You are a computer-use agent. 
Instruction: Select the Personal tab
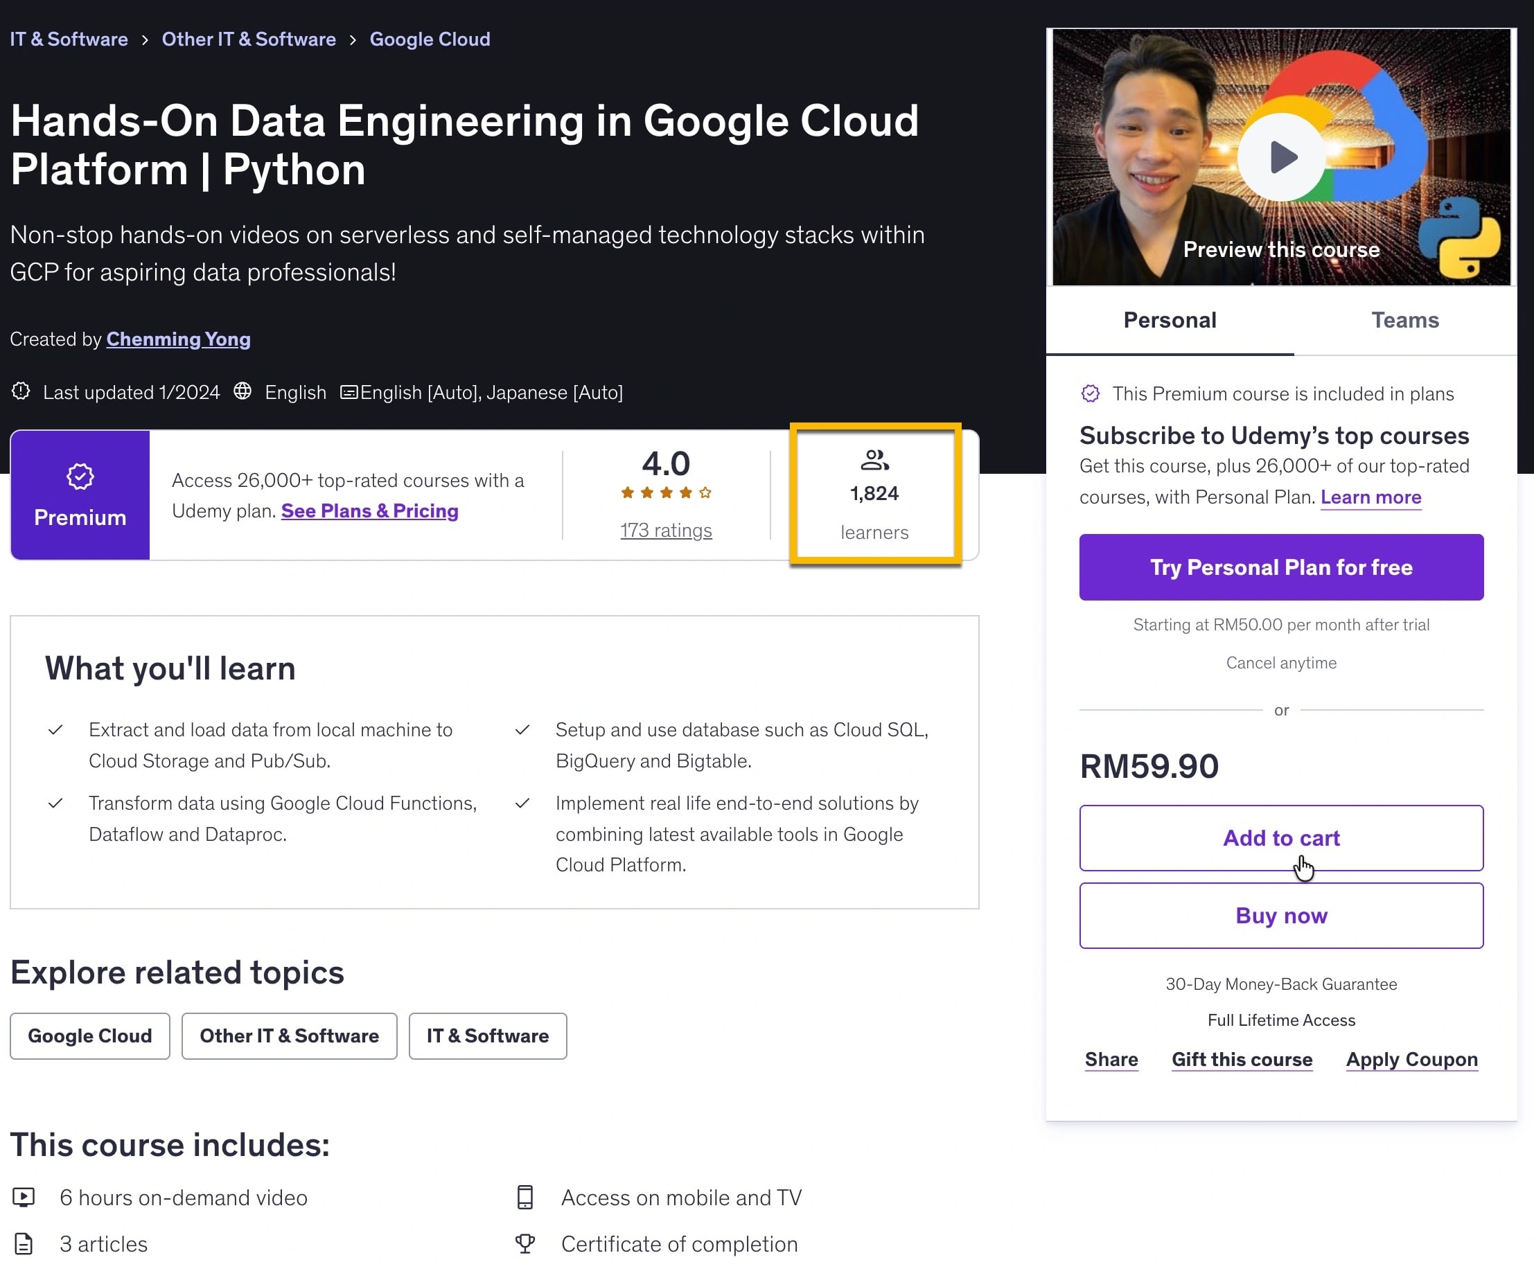1170,320
